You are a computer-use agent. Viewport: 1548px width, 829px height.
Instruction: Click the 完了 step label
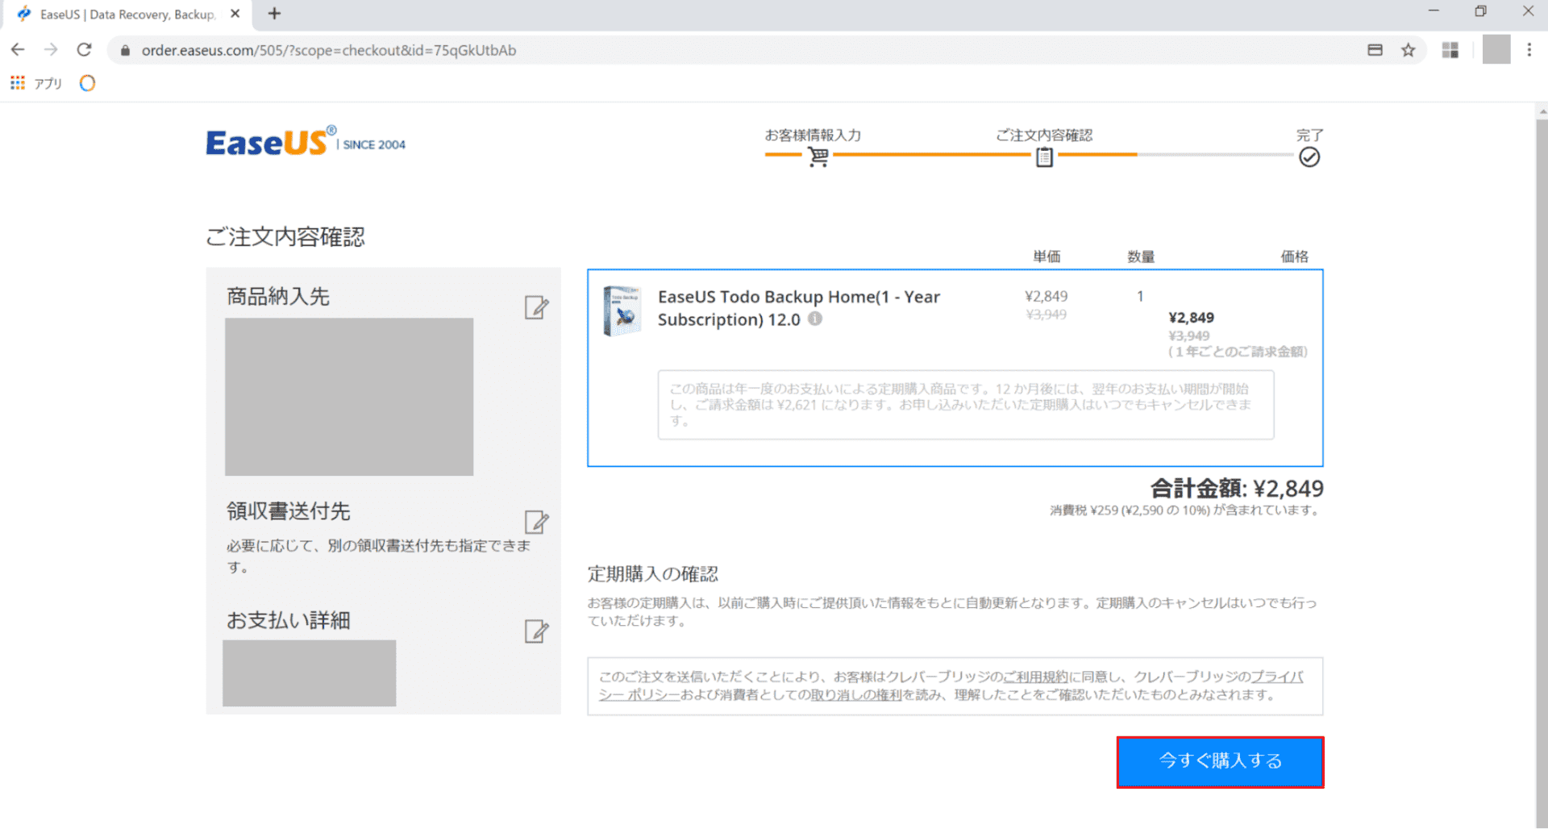click(1309, 135)
